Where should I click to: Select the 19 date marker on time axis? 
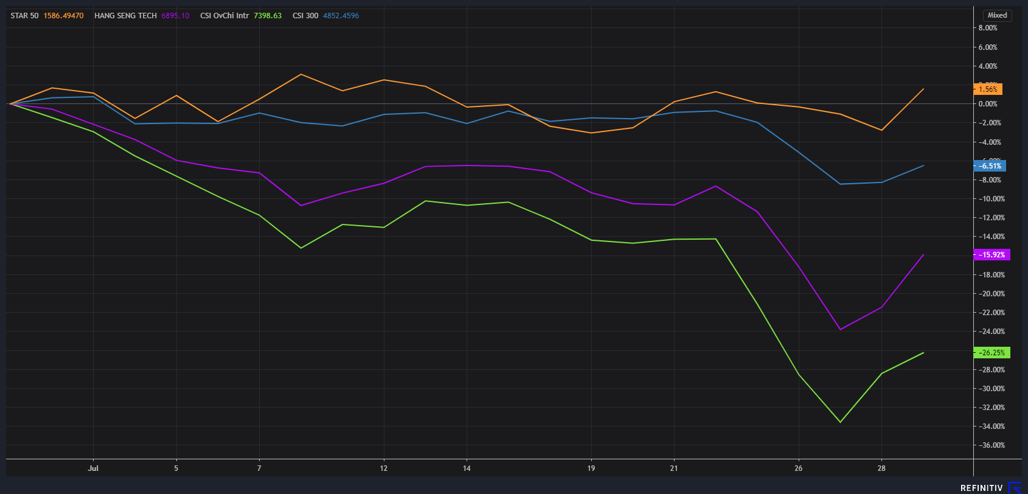coord(591,468)
